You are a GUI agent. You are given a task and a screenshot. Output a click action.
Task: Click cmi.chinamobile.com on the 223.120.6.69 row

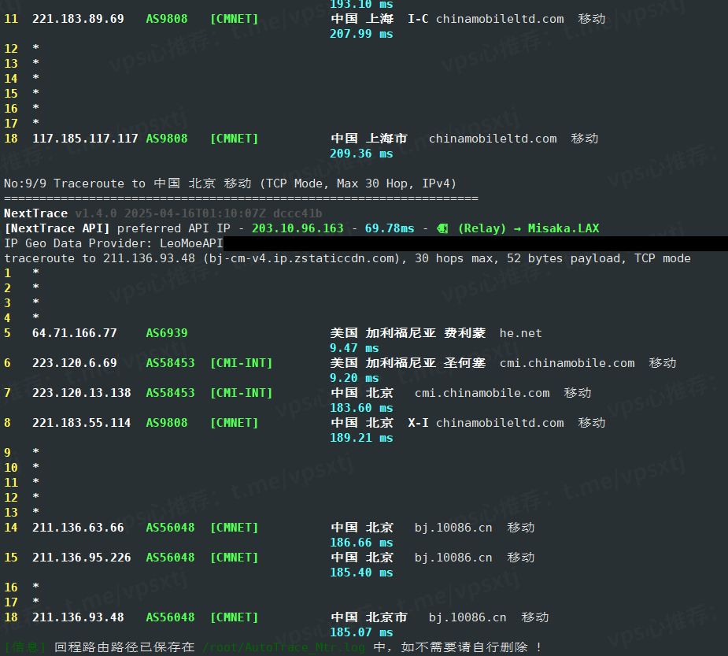(x=567, y=363)
